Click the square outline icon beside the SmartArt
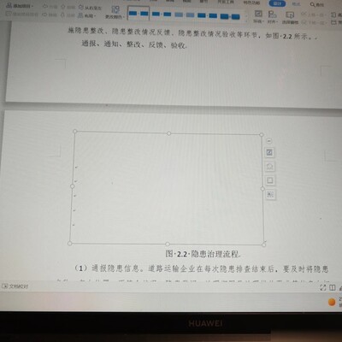 (x=270, y=180)
